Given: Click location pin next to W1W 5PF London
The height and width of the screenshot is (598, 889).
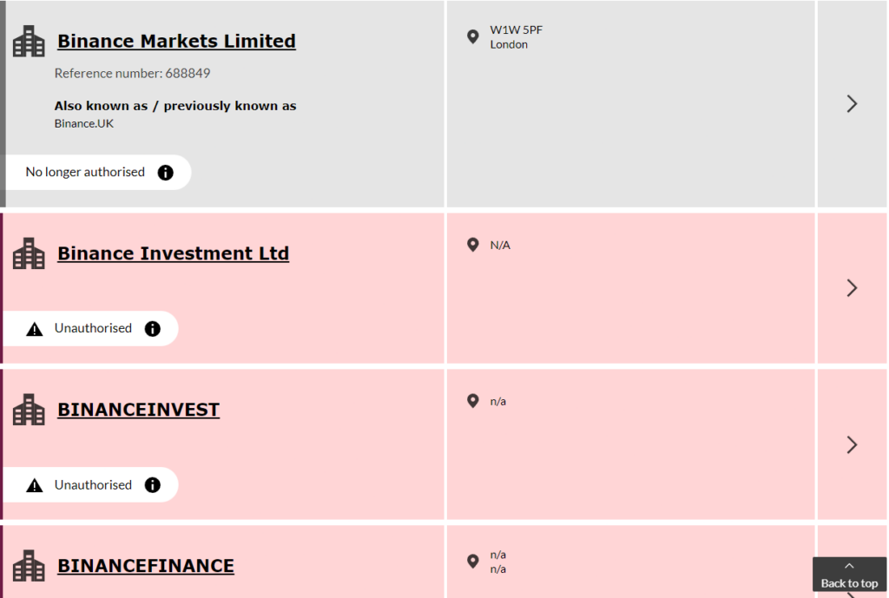Looking at the screenshot, I should point(472,36).
